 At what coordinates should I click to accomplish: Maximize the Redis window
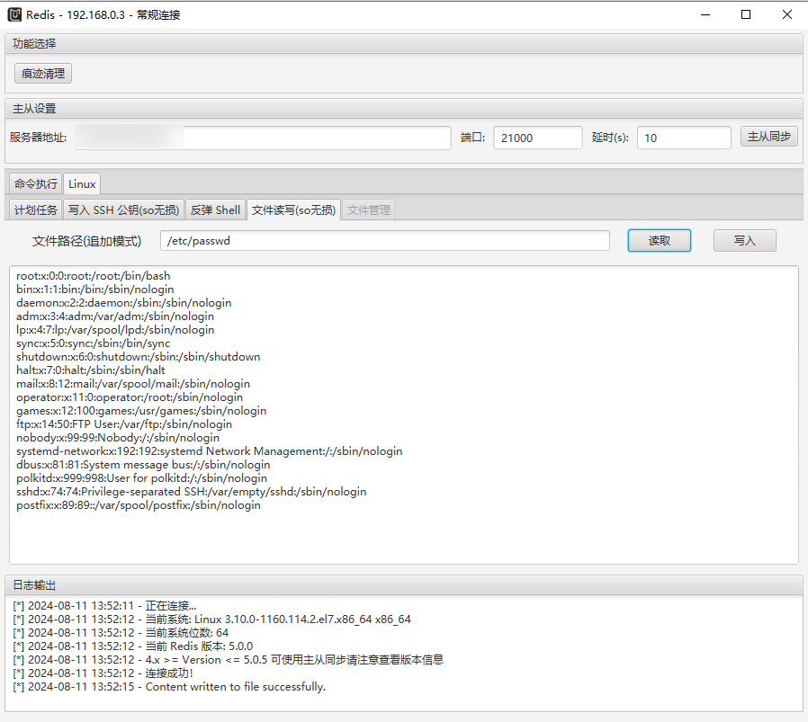click(746, 14)
